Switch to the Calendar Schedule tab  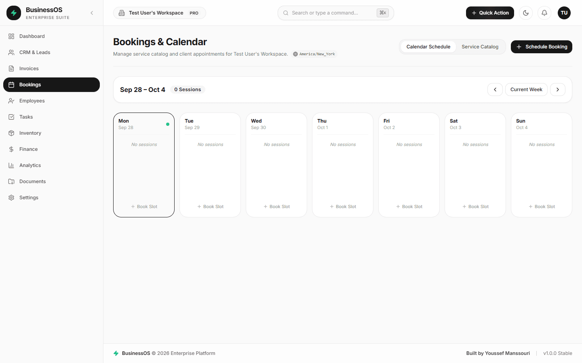pos(428,47)
